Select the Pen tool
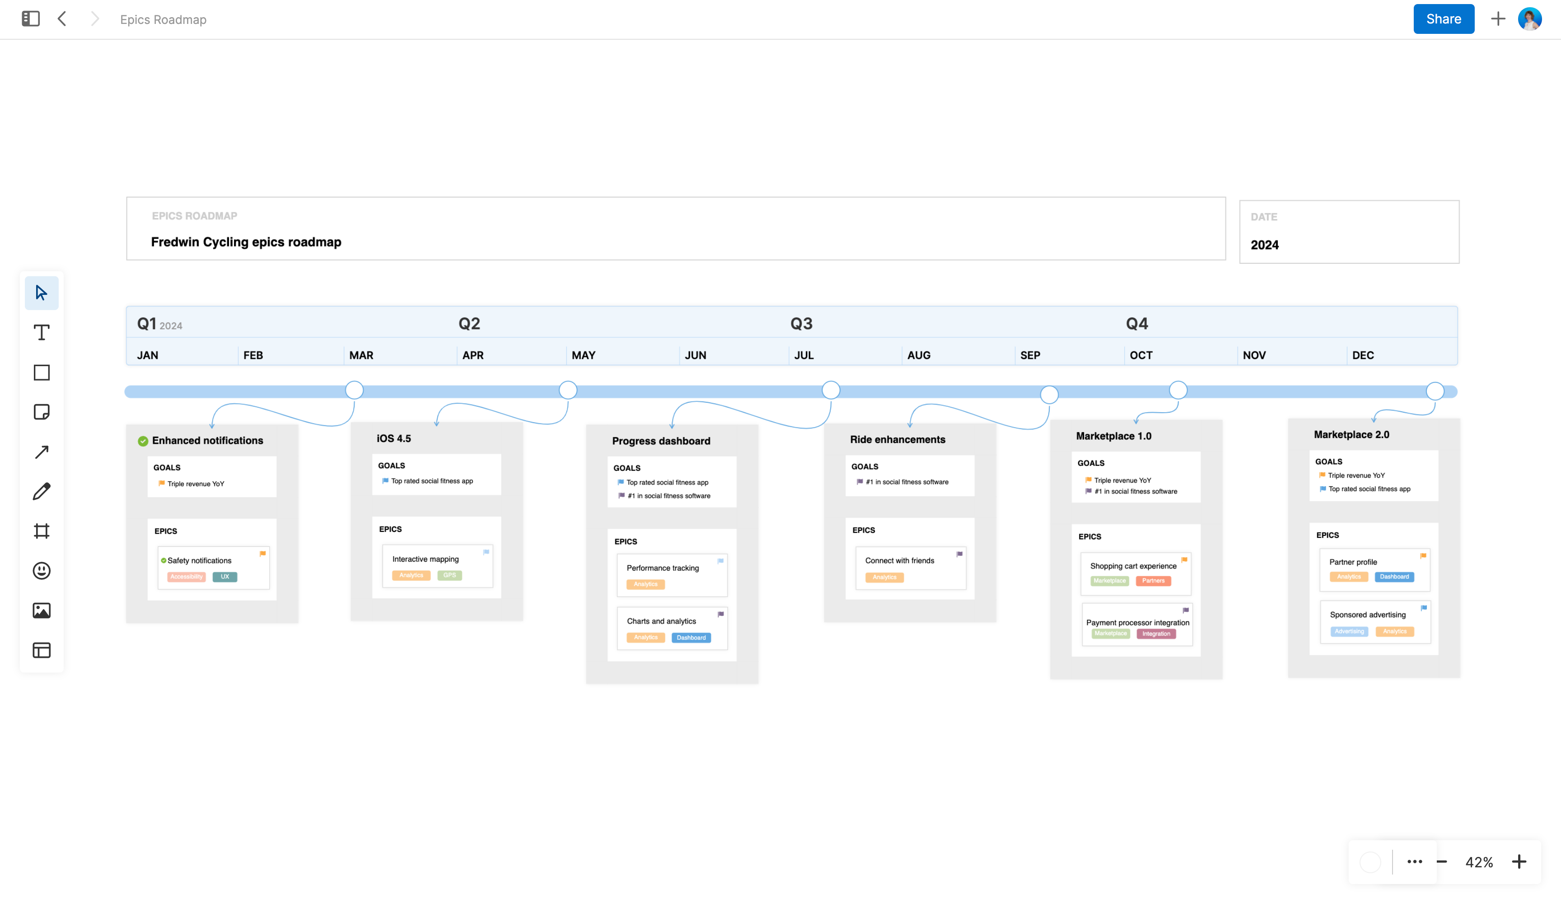The height and width of the screenshot is (903, 1561). pos(41,491)
